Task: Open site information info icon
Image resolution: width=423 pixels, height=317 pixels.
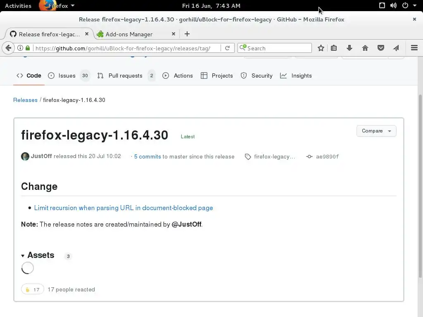Action: pos(20,48)
